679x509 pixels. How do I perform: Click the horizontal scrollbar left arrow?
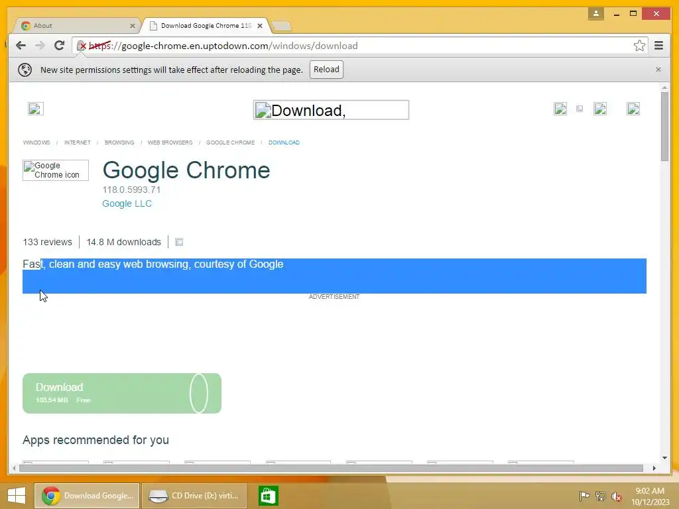click(x=15, y=468)
